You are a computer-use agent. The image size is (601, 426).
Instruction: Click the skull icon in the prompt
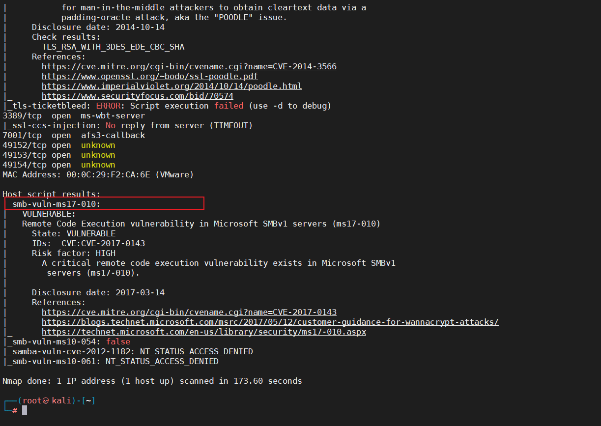coord(47,400)
